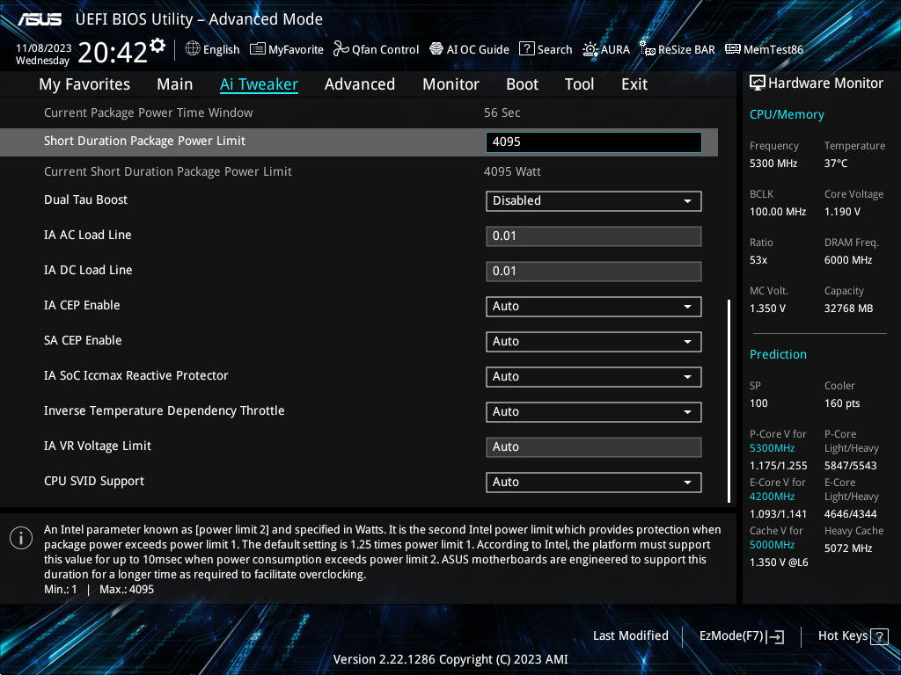The image size is (901, 675).
Task: Click the 20:42 clock display
Action: click(113, 53)
